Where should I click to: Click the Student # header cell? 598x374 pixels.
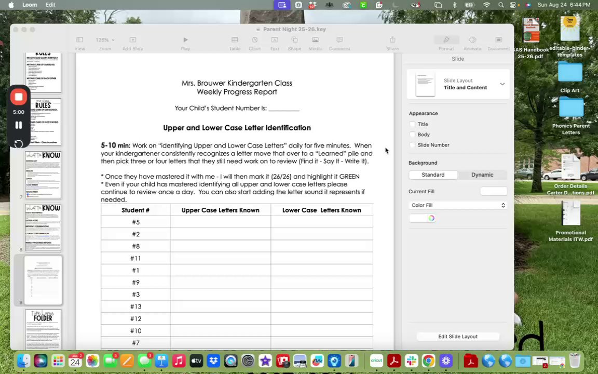tap(135, 210)
